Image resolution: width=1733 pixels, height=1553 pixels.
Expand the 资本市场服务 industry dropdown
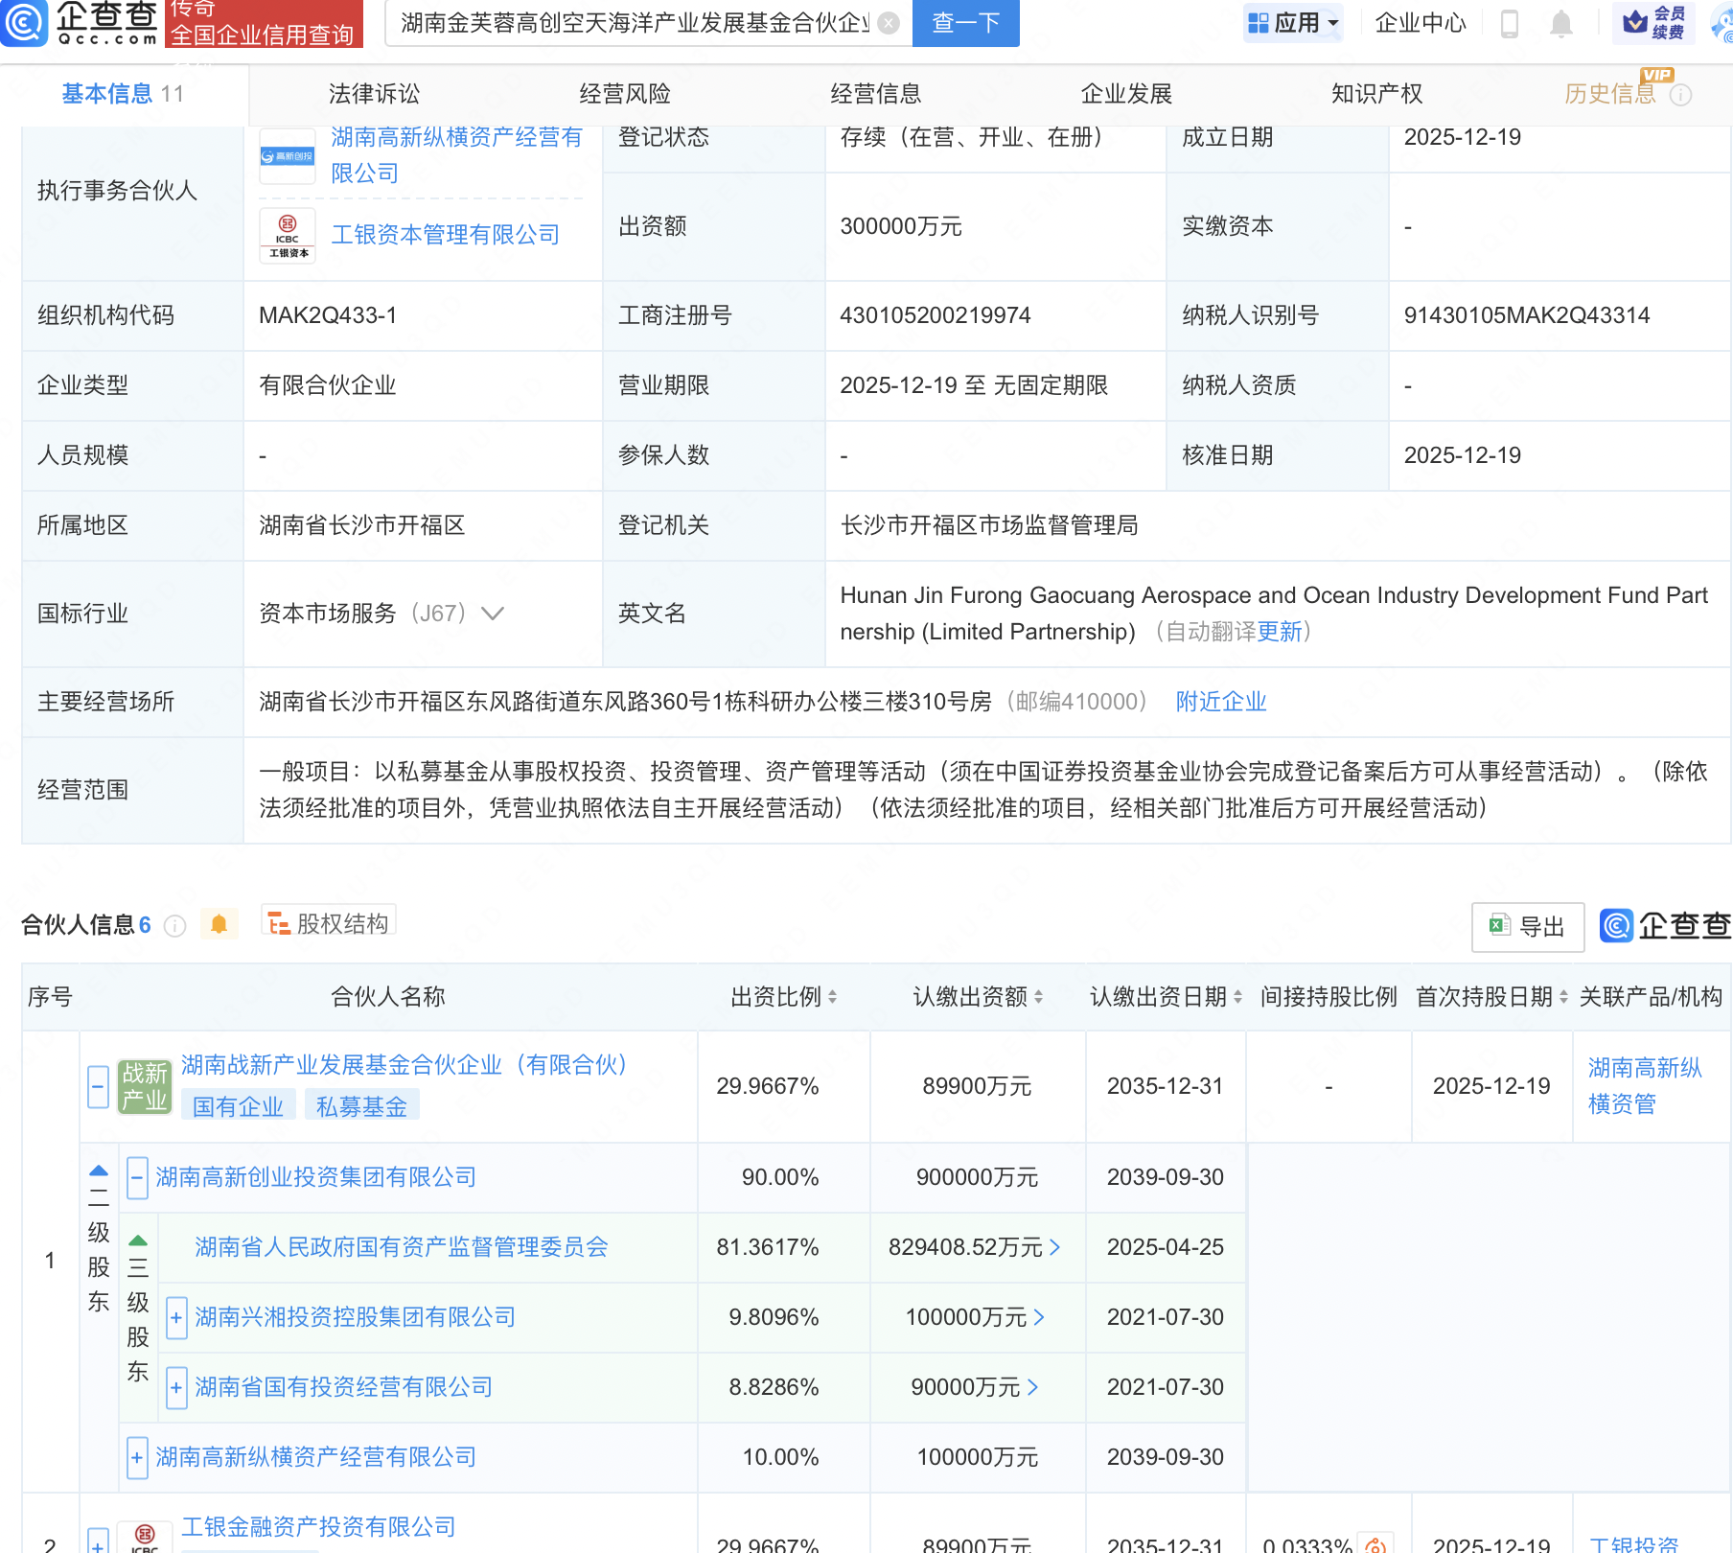[493, 614]
